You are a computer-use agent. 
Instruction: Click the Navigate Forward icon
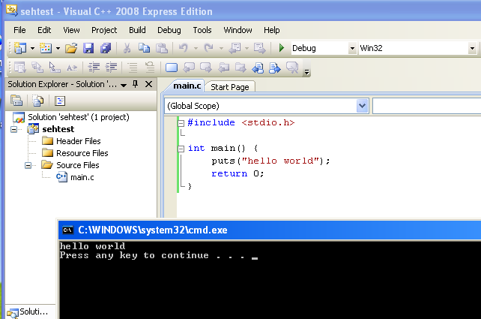(259, 48)
